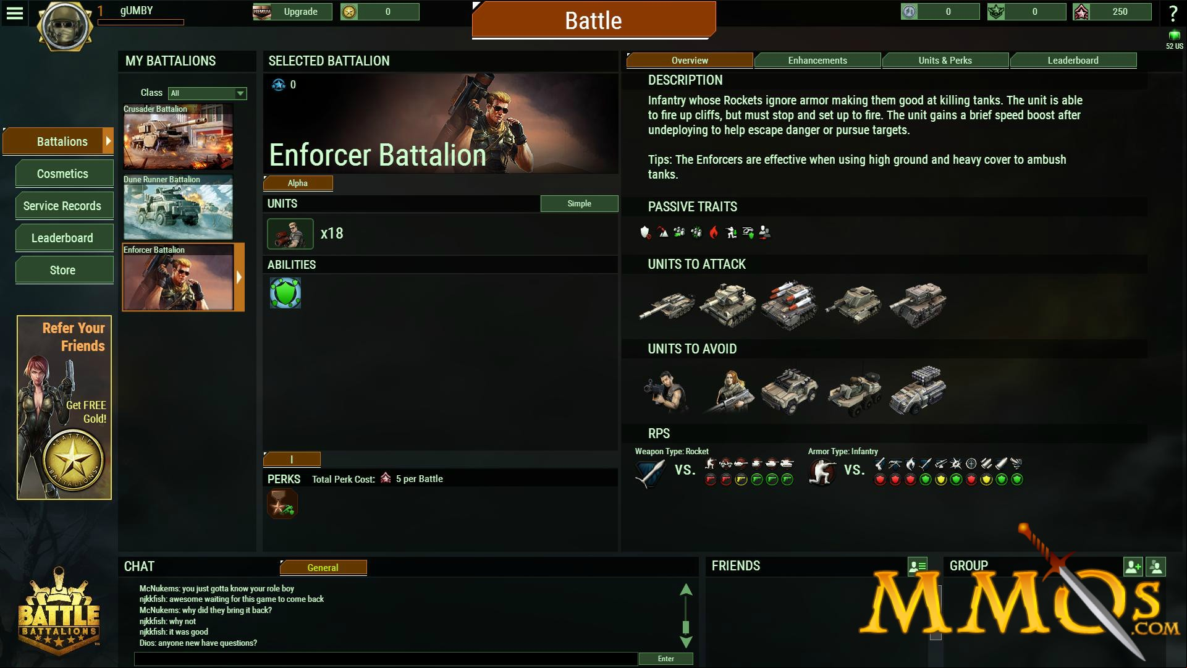This screenshot has width=1187, height=668.
Task: Expand the arrow beside Enforcer Battalion
Action: point(239,277)
